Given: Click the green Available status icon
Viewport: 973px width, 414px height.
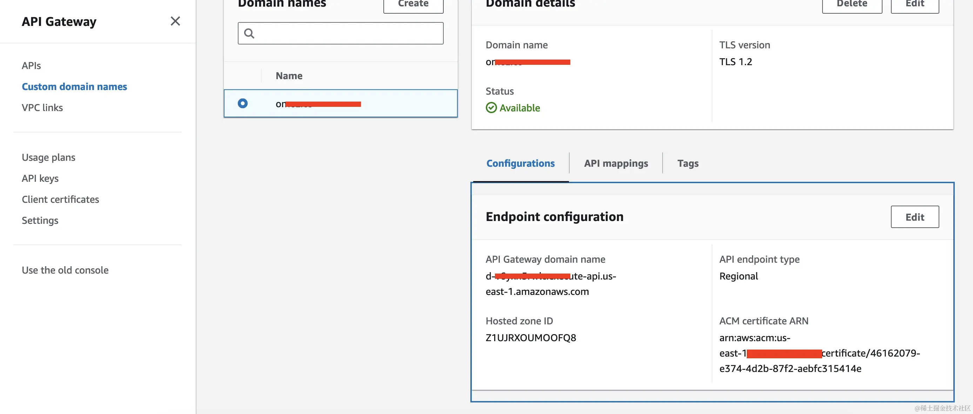Looking at the screenshot, I should click(x=491, y=108).
